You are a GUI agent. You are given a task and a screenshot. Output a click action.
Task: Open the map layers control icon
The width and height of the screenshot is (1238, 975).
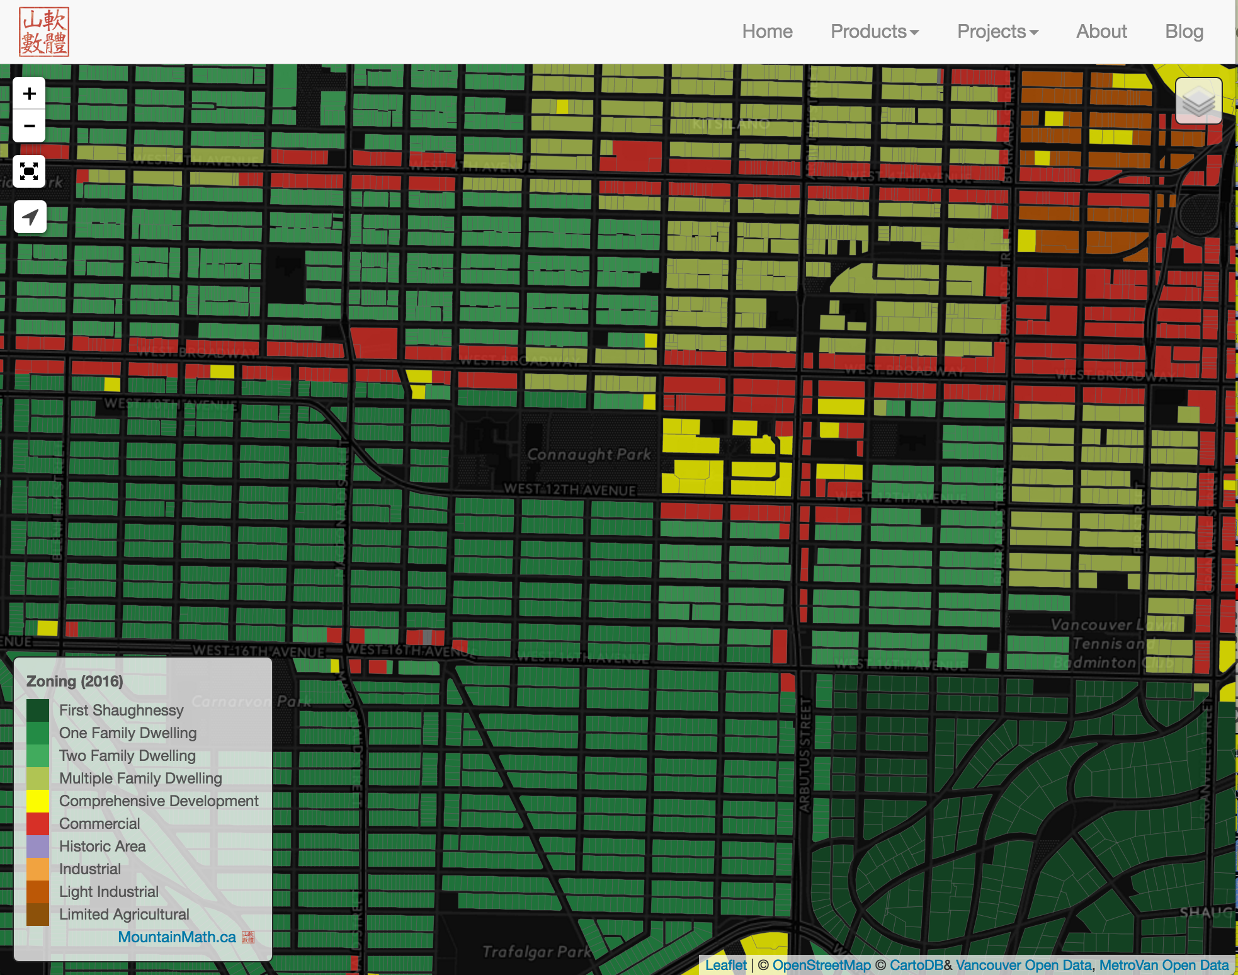tap(1198, 101)
